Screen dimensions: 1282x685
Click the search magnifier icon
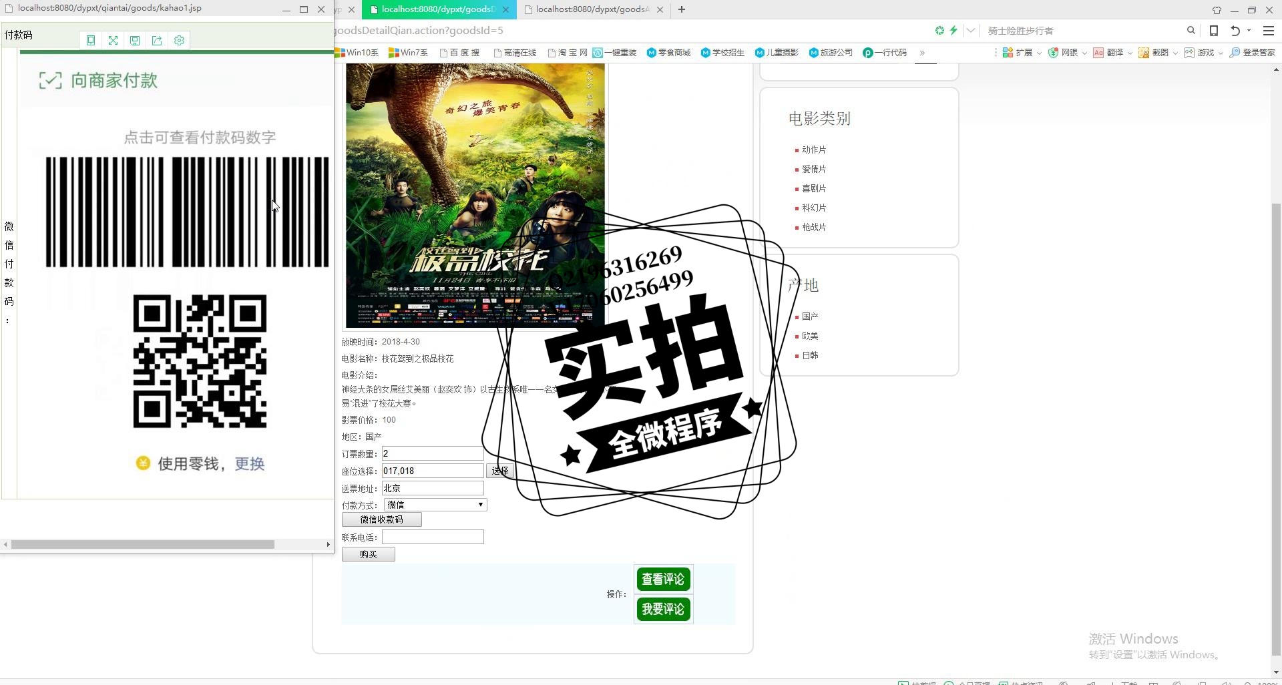1191,31
